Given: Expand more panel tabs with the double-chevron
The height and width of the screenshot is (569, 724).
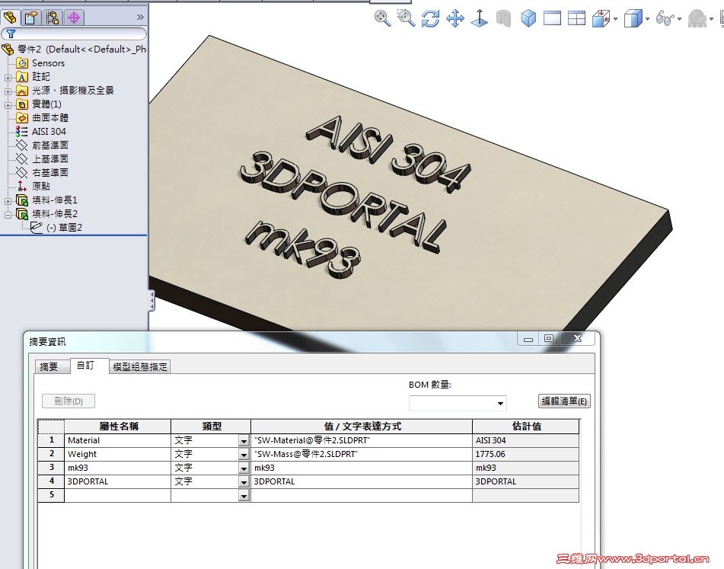Looking at the screenshot, I should (x=140, y=18).
